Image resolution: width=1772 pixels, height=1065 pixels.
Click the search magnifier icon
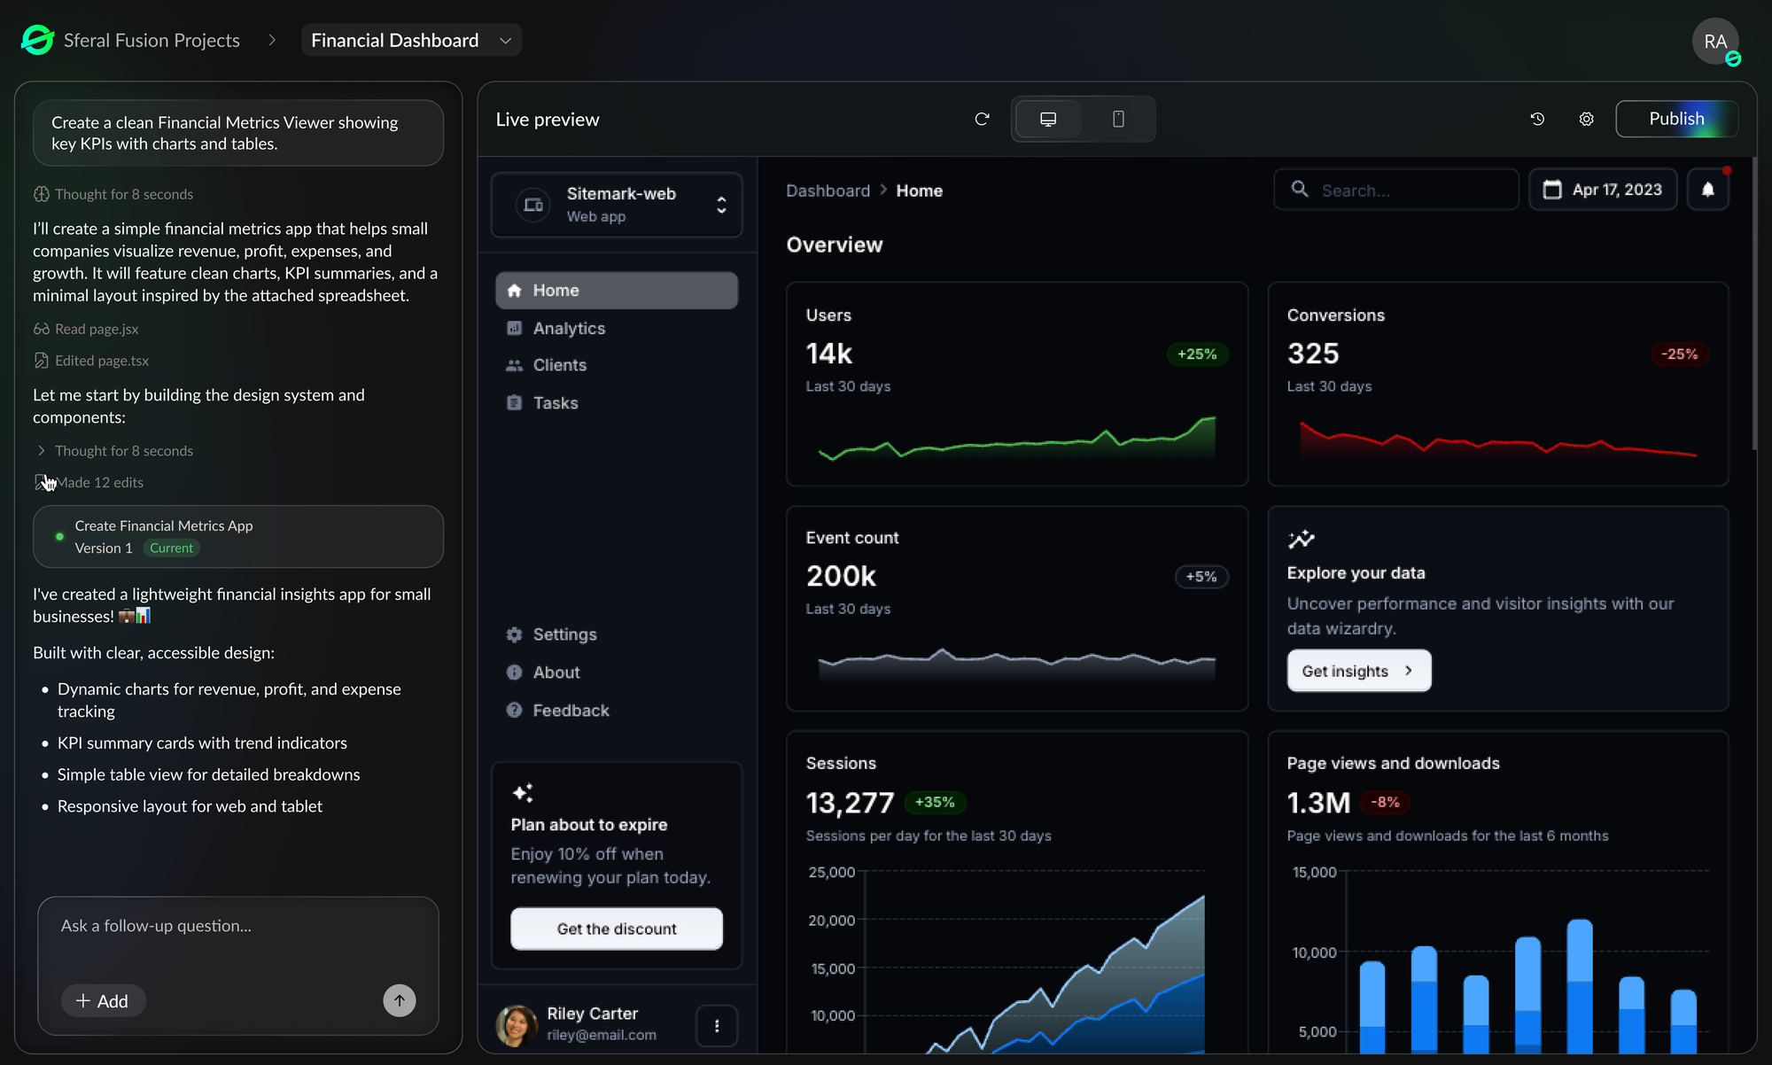click(x=1300, y=189)
